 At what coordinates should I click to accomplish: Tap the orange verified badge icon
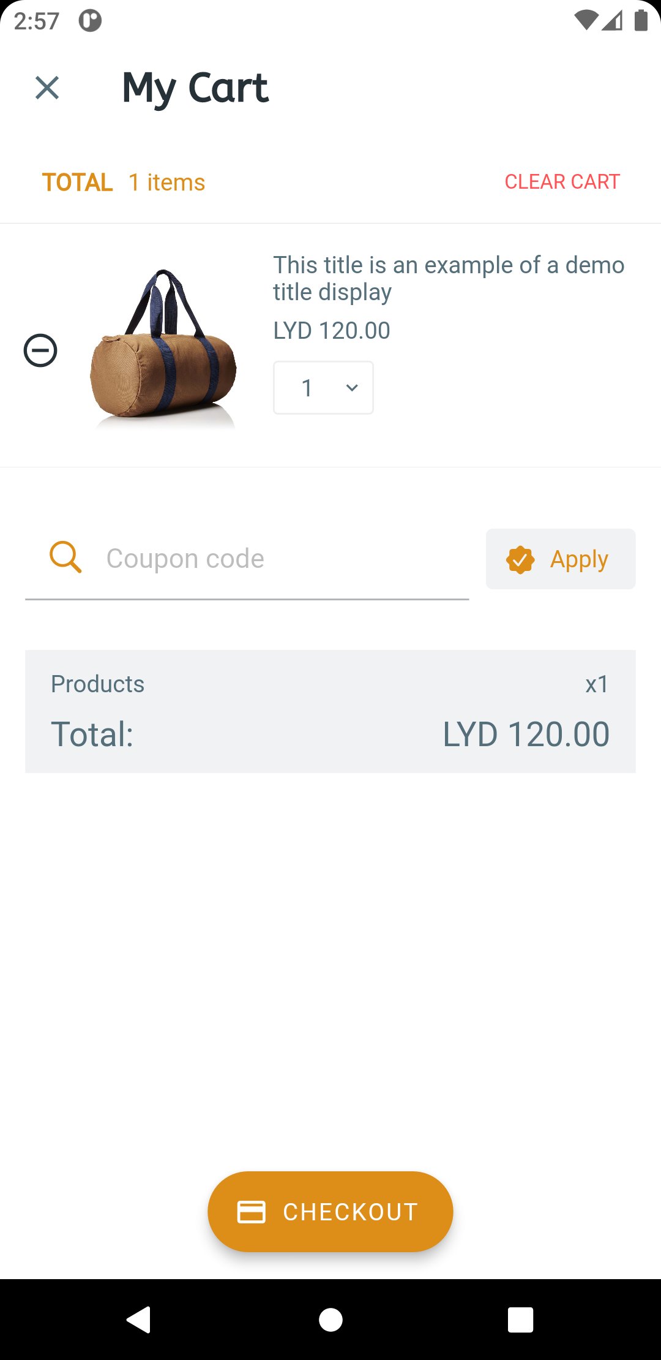coord(520,559)
